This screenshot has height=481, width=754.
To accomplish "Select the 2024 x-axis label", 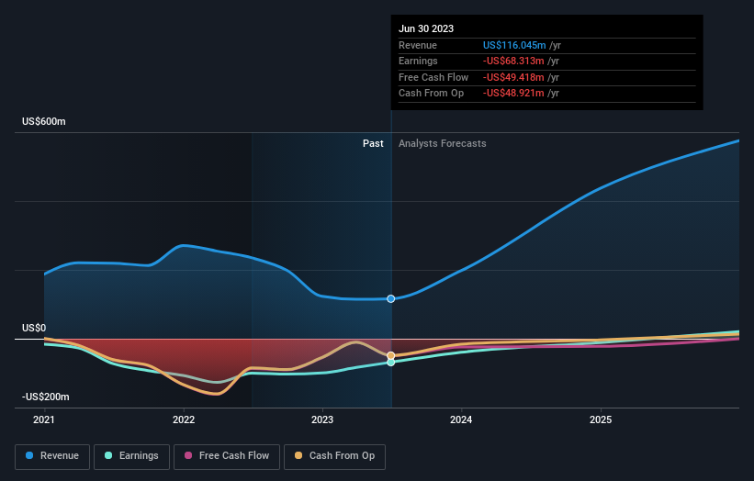I will coord(461,420).
